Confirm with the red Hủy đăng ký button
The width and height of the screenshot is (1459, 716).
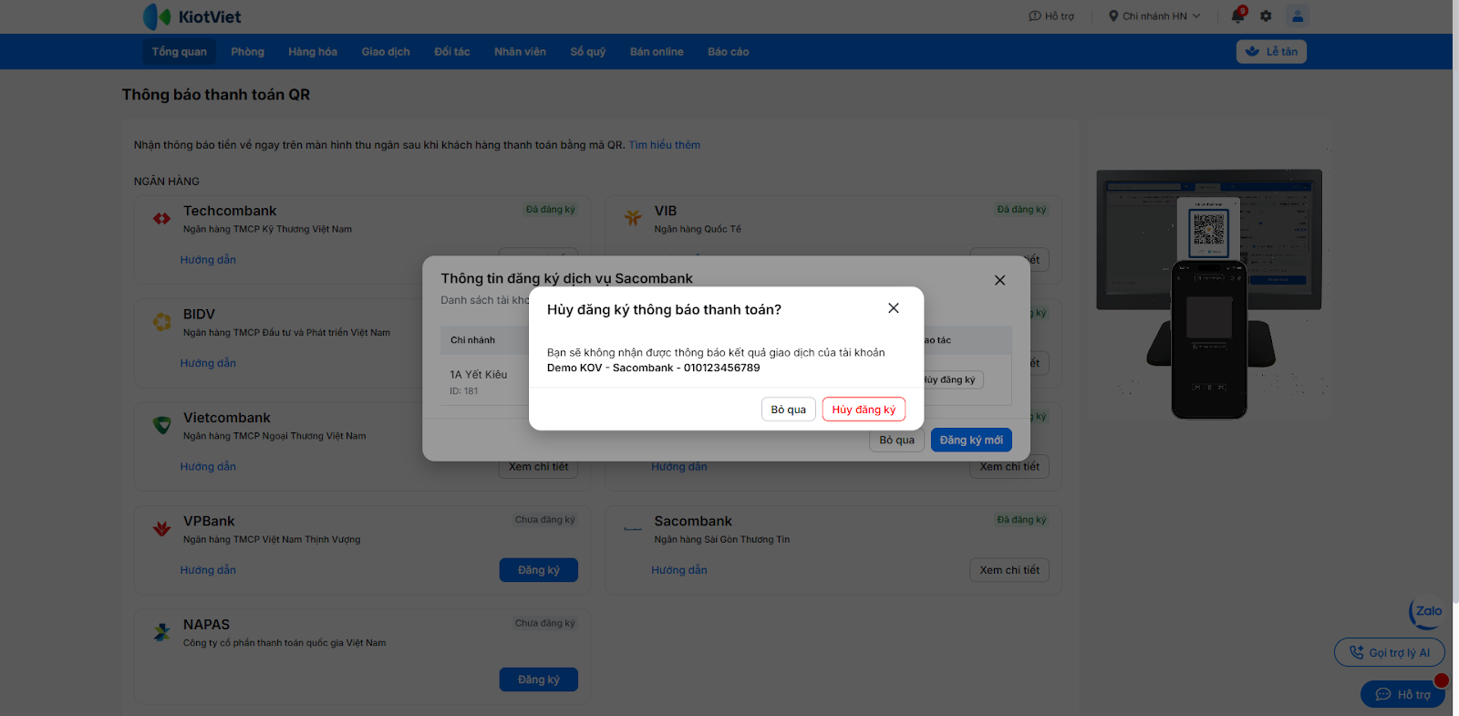pos(864,410)
